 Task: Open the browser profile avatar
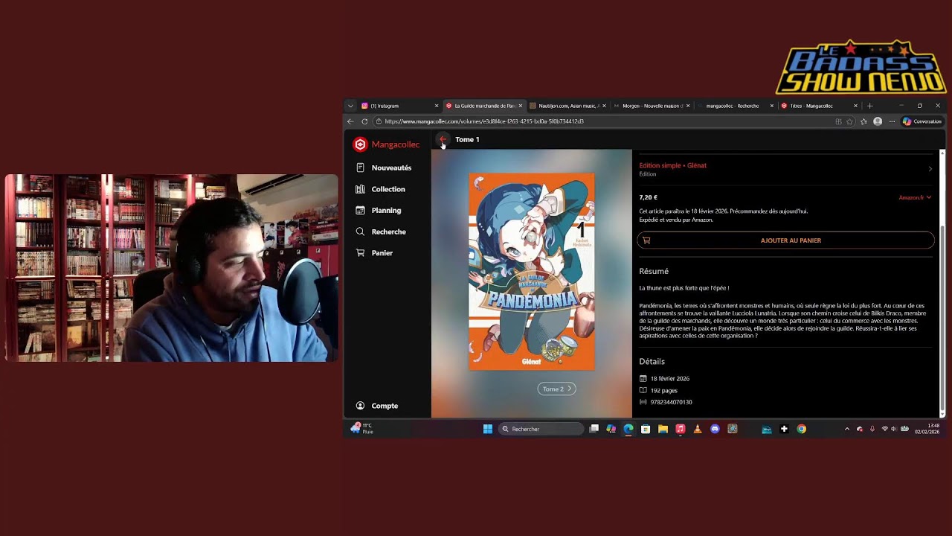coord(878,121)
